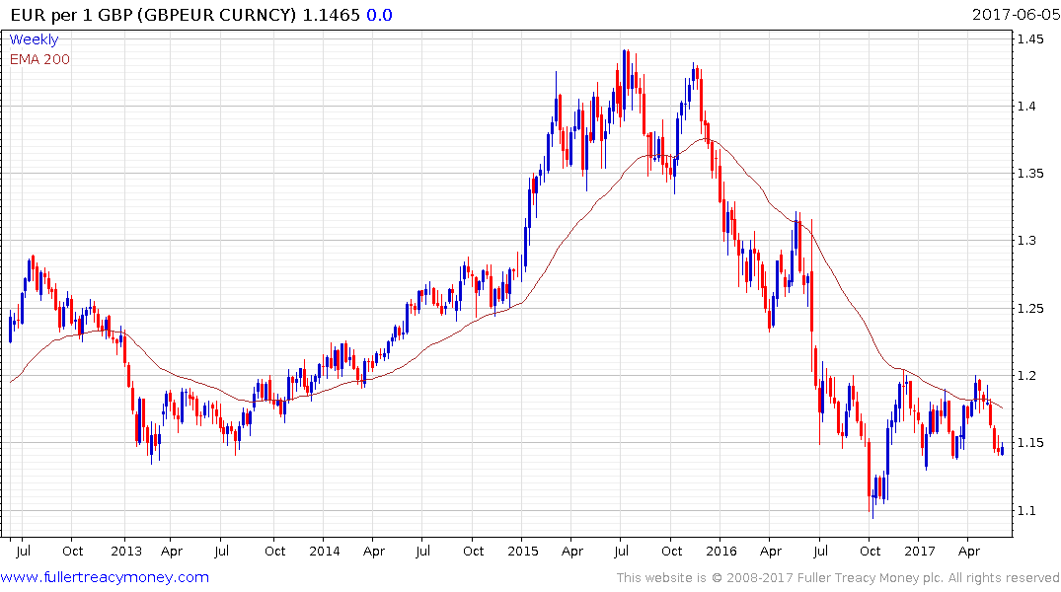The height and width of the screenshot is (592, 1061).
Task: Click the '2015' x-axis label
Action: [523, 552]
